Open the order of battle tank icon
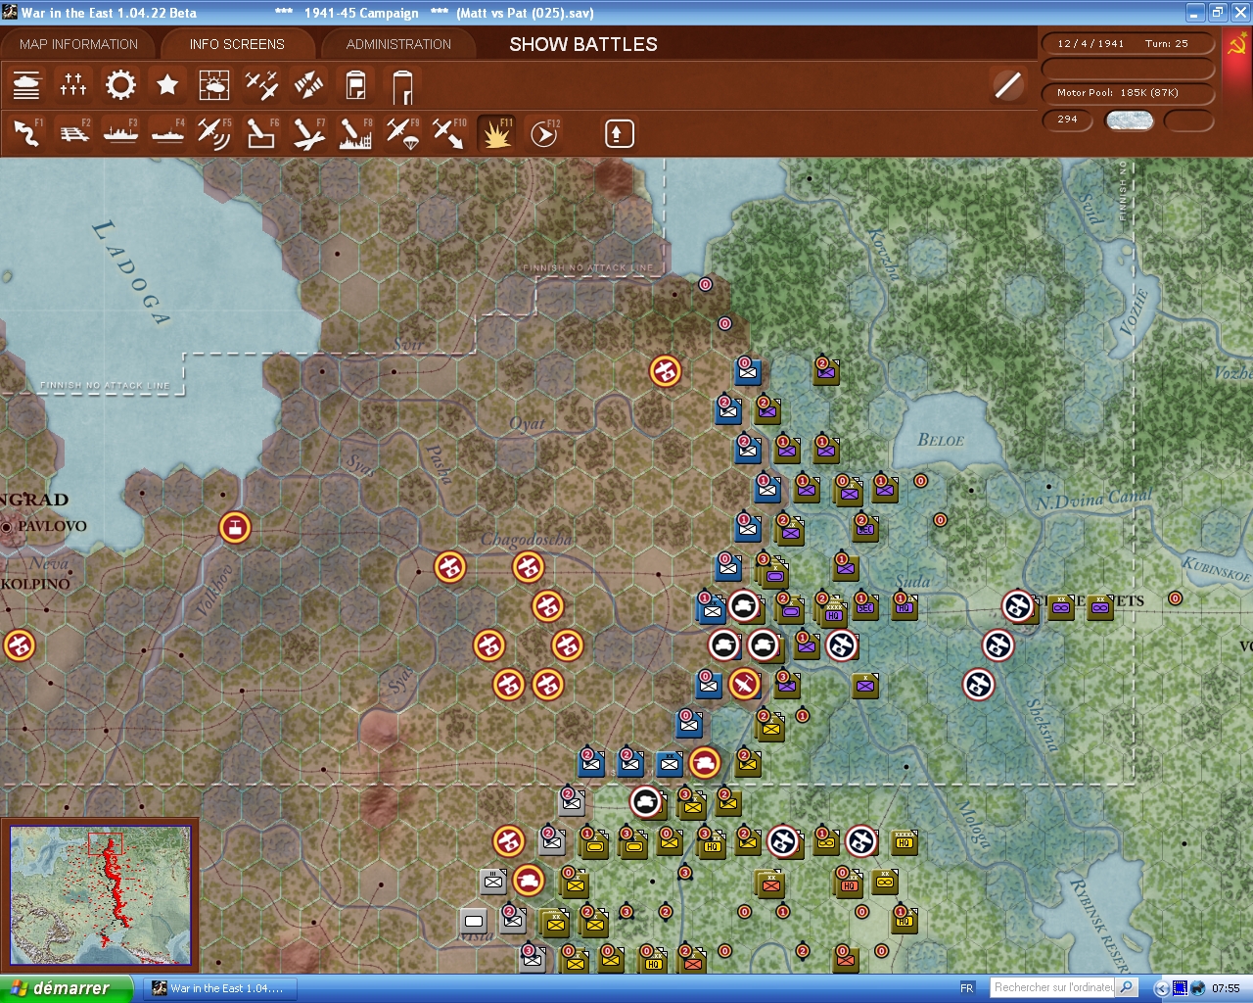 26,86
